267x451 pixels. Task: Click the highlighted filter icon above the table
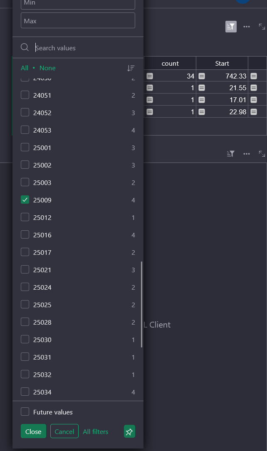(x=231, y=27)
